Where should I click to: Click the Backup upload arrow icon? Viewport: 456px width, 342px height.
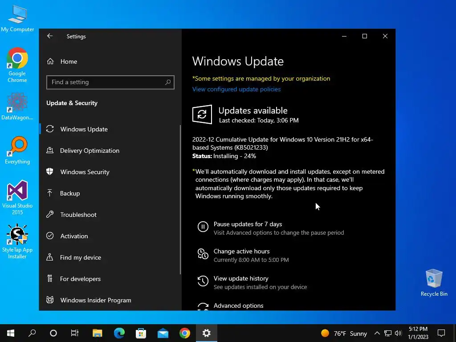pos(50,193)
